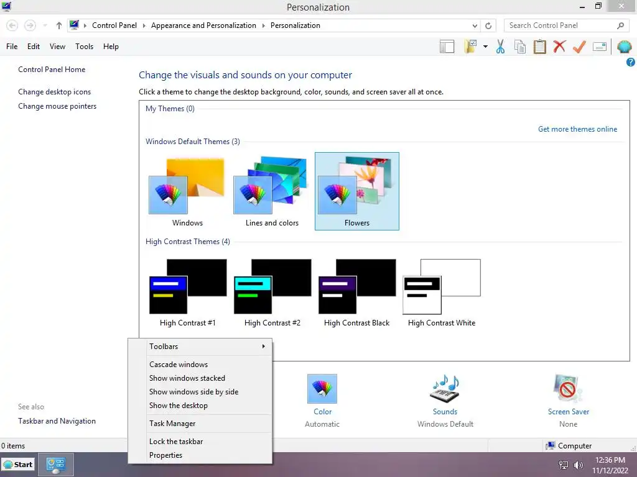Apply High Contrast #1 theme
Image resolution: width=637 pixels, height=477 pixels.
pos(187,293)
